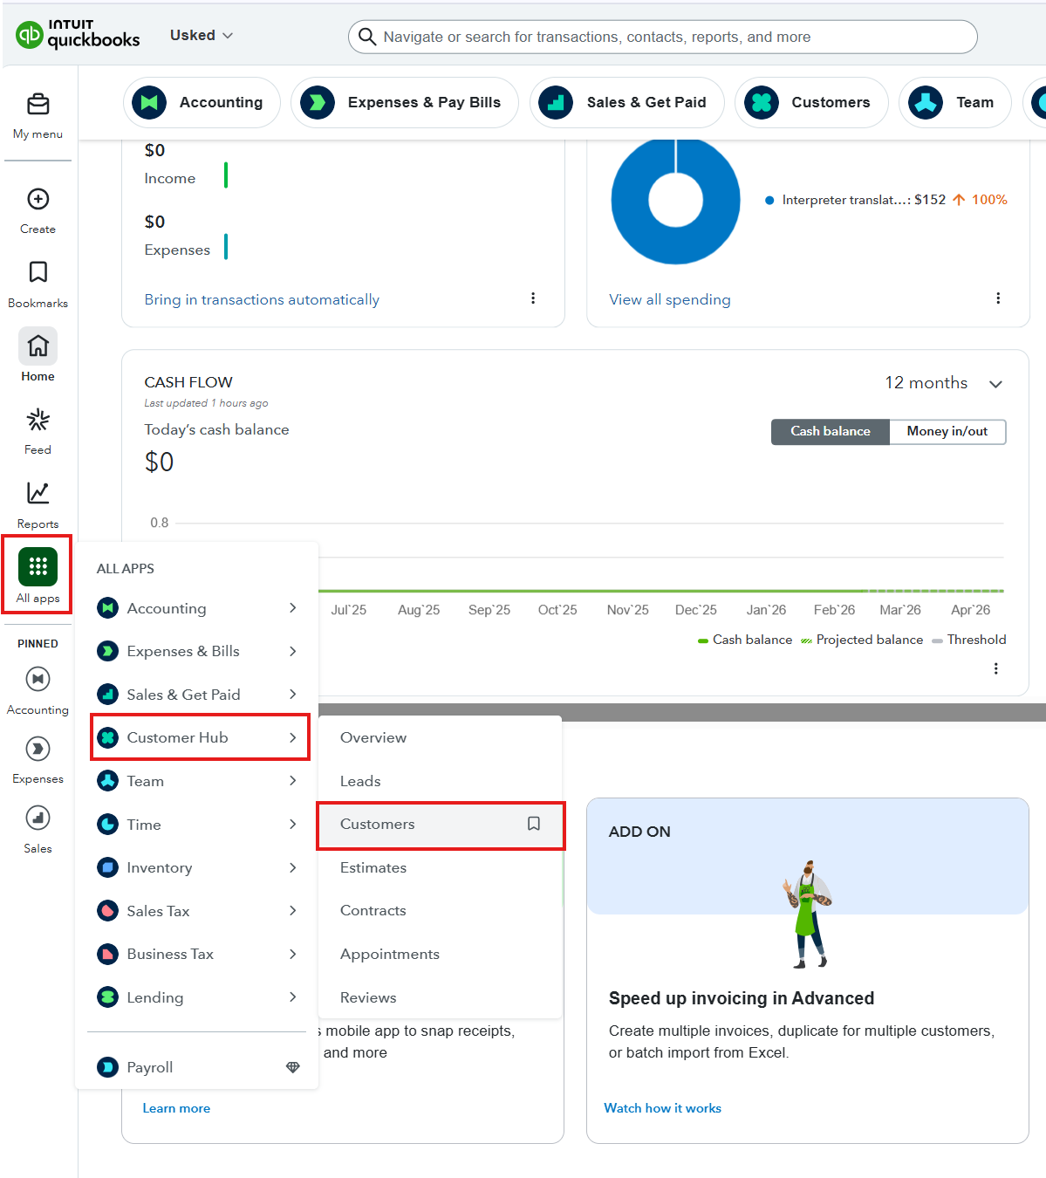Expand the Lending submenu arrow
The width and height of the screenshot is (1046, 1178).
tap(293, 997)
